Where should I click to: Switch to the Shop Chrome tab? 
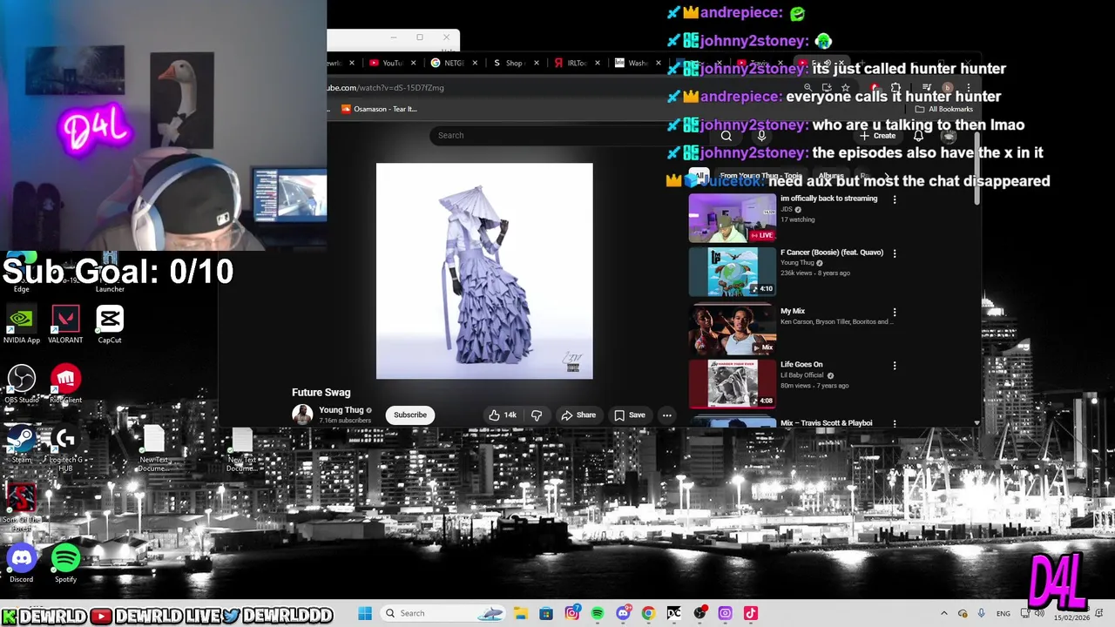[515, 63]
